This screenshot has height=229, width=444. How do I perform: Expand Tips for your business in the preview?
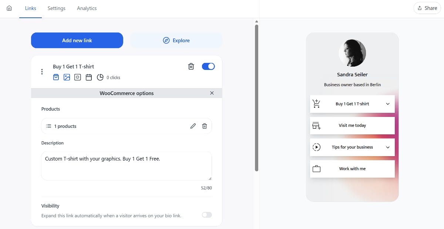387,147
